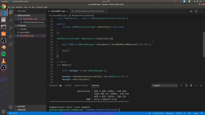Close tutorial001.cpp in Open Editors list
205x115 pixels.
tap(19, 19)
